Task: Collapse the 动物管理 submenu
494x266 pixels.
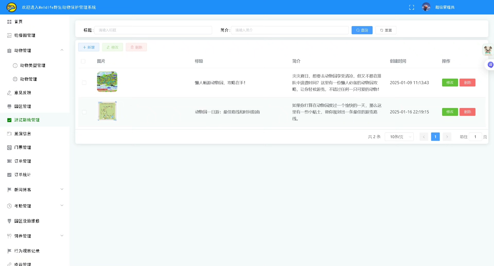Action: tap(62, 50)
